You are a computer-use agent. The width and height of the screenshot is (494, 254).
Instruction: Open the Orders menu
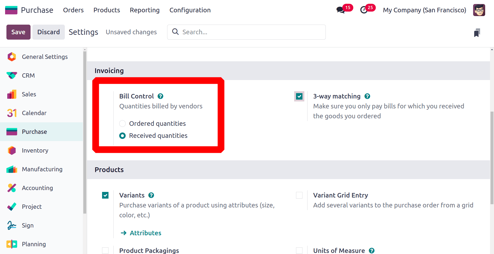73,10
